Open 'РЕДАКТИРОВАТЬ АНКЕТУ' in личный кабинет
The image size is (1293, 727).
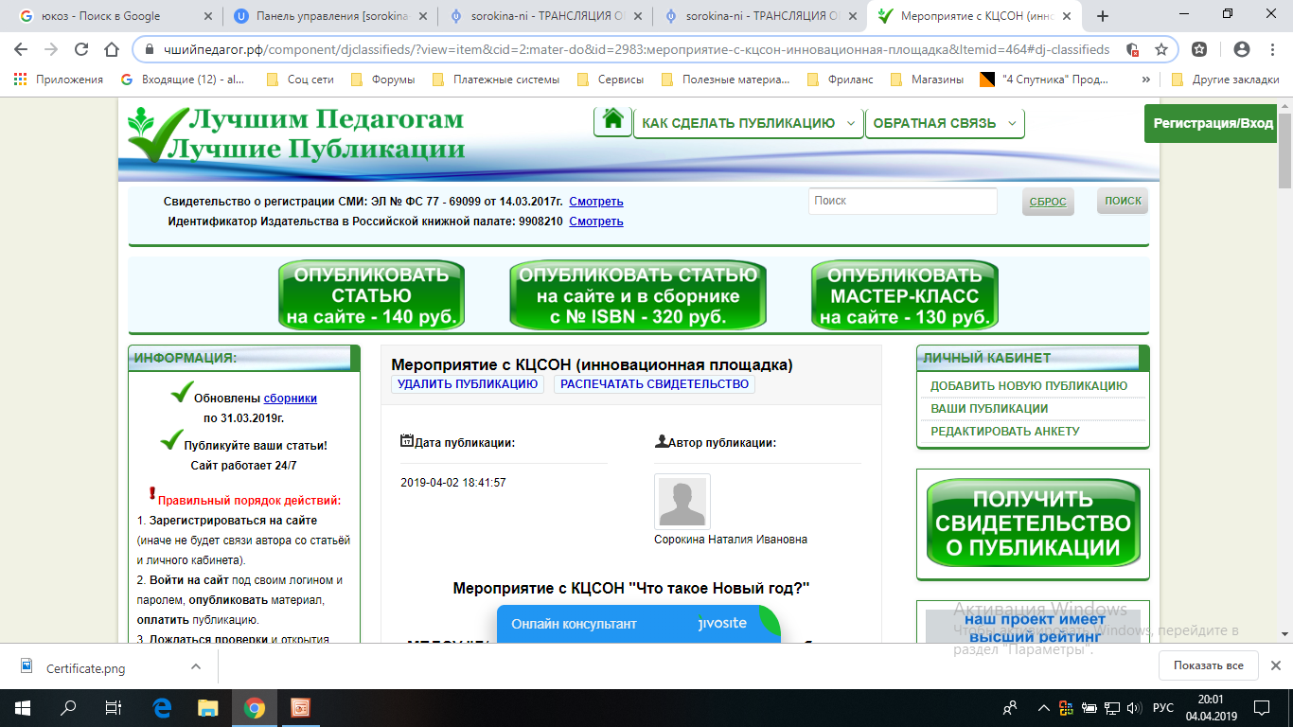(x=1005, y=432)
